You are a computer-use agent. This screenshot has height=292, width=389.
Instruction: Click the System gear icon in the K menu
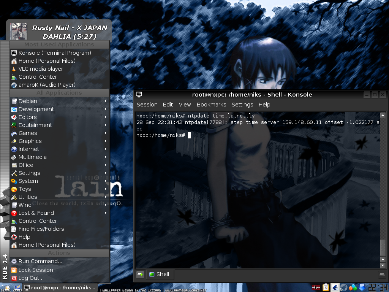14,181
